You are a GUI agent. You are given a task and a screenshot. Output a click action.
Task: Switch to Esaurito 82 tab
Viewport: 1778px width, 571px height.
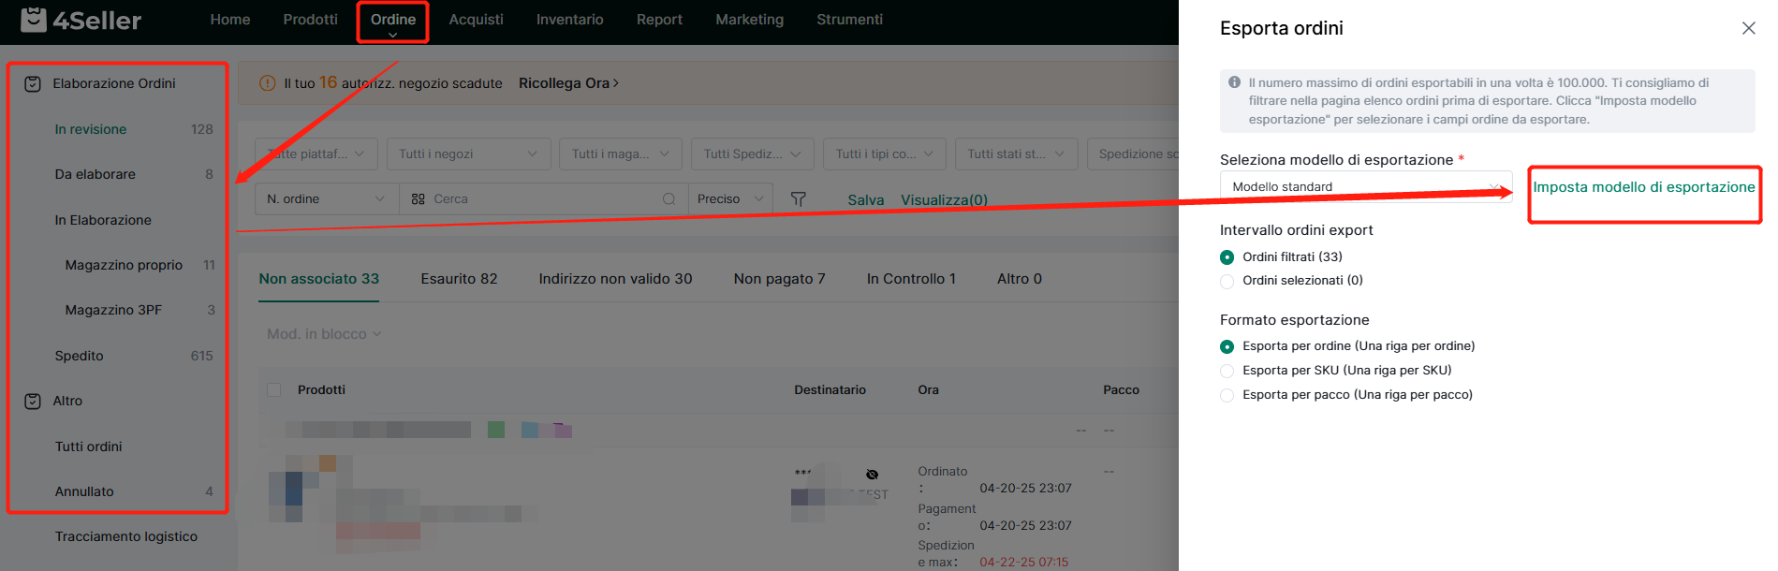coord(459,279)
